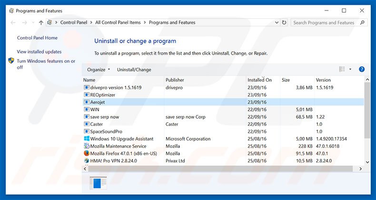This screenshot has width=376, height=200.
Task: Click the Mozilla Maintenance Service icon
Action: (x=87, y=146)
